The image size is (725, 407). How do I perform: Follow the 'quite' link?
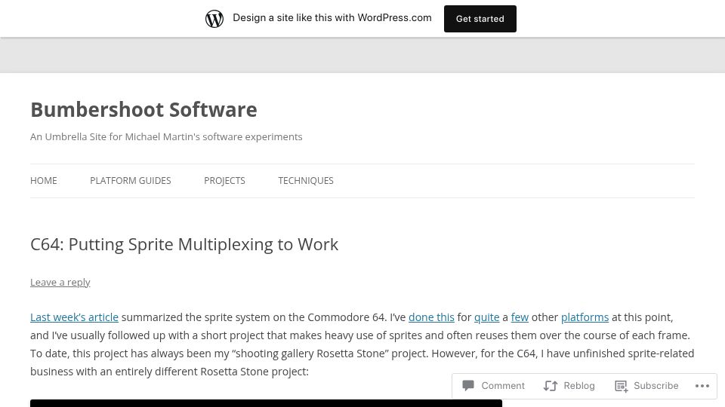click(x=487, y=317)
